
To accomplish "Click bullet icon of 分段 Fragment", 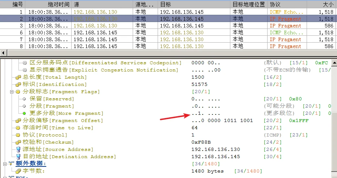I will click(24, 106).
